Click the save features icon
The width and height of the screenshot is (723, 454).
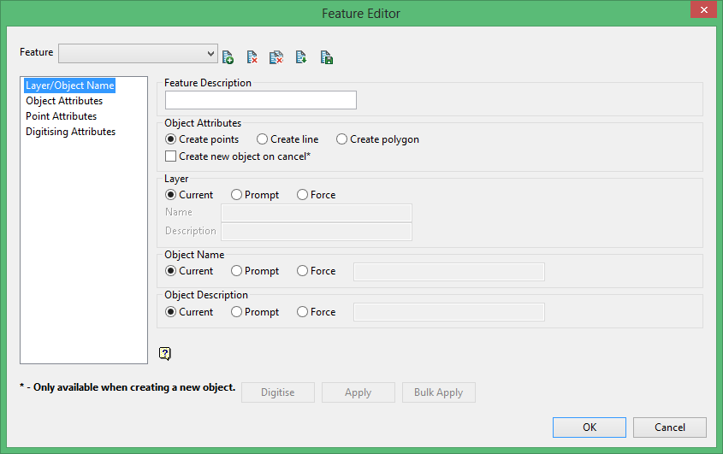(x=326, y=57)
